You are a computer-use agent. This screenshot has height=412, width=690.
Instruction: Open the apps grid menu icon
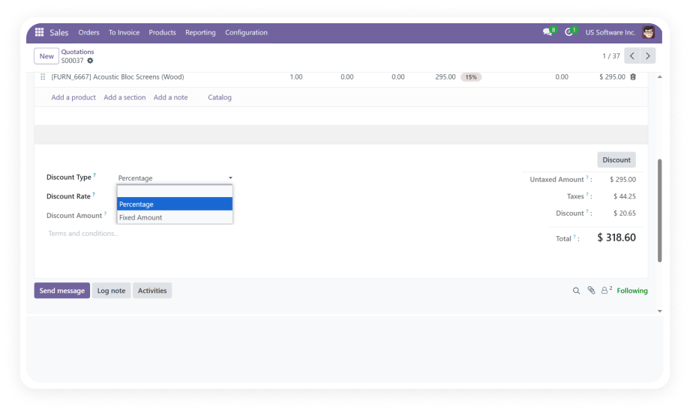coord(39,32)
